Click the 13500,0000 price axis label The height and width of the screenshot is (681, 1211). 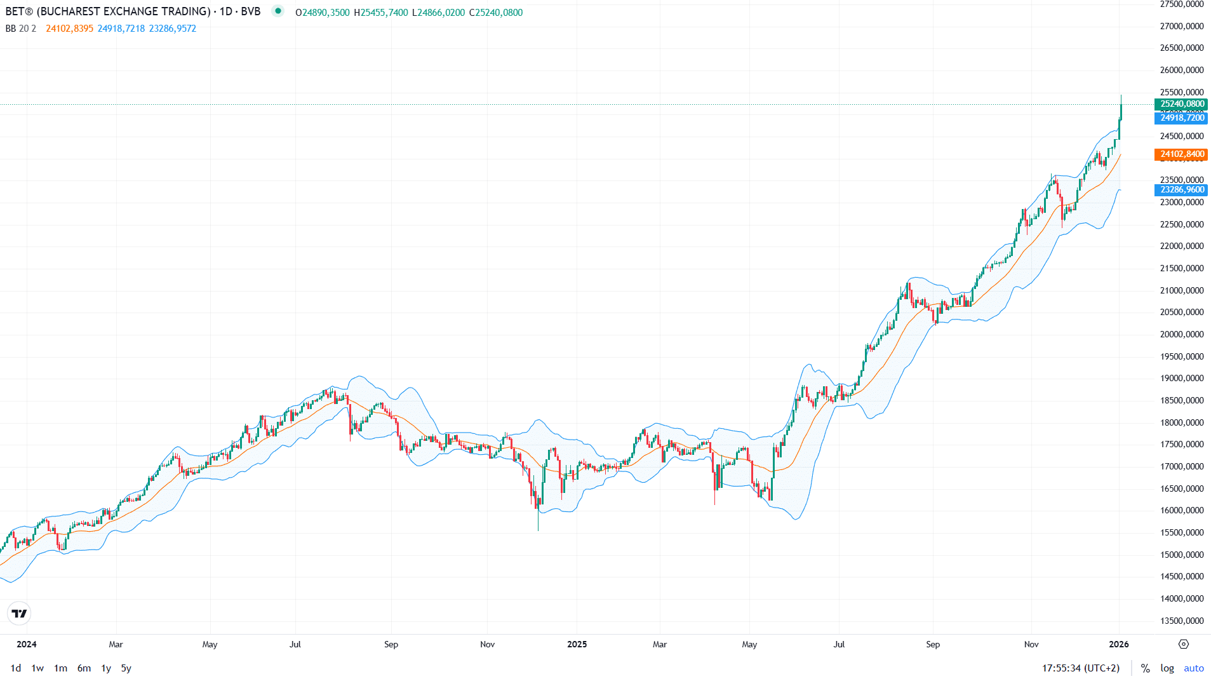pos(1182,621)
